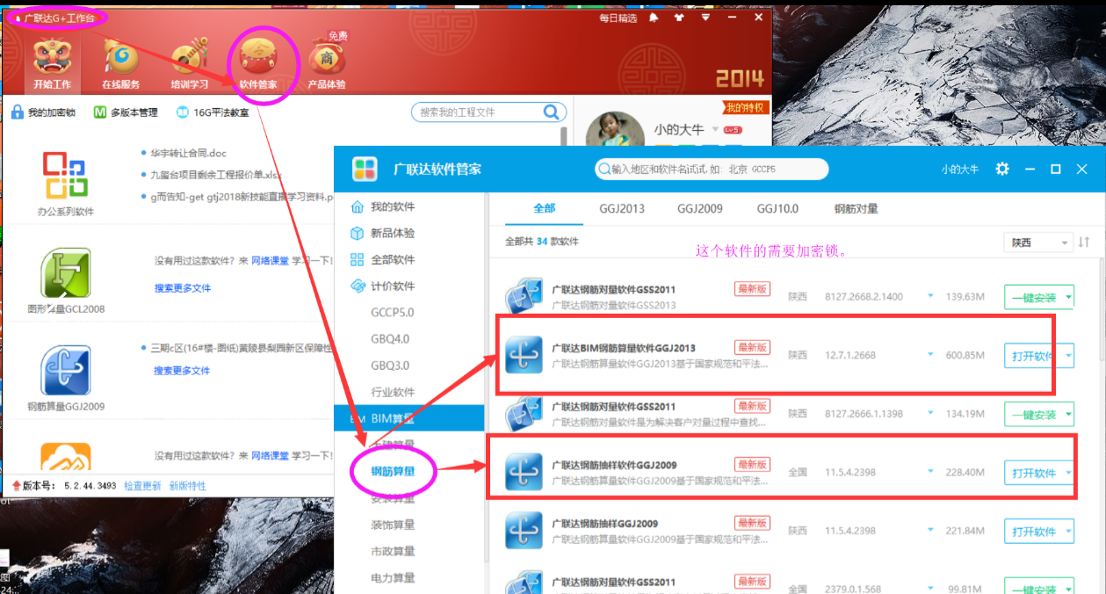Open the 产品体验 money bag icon

click(x=327, y=64)
